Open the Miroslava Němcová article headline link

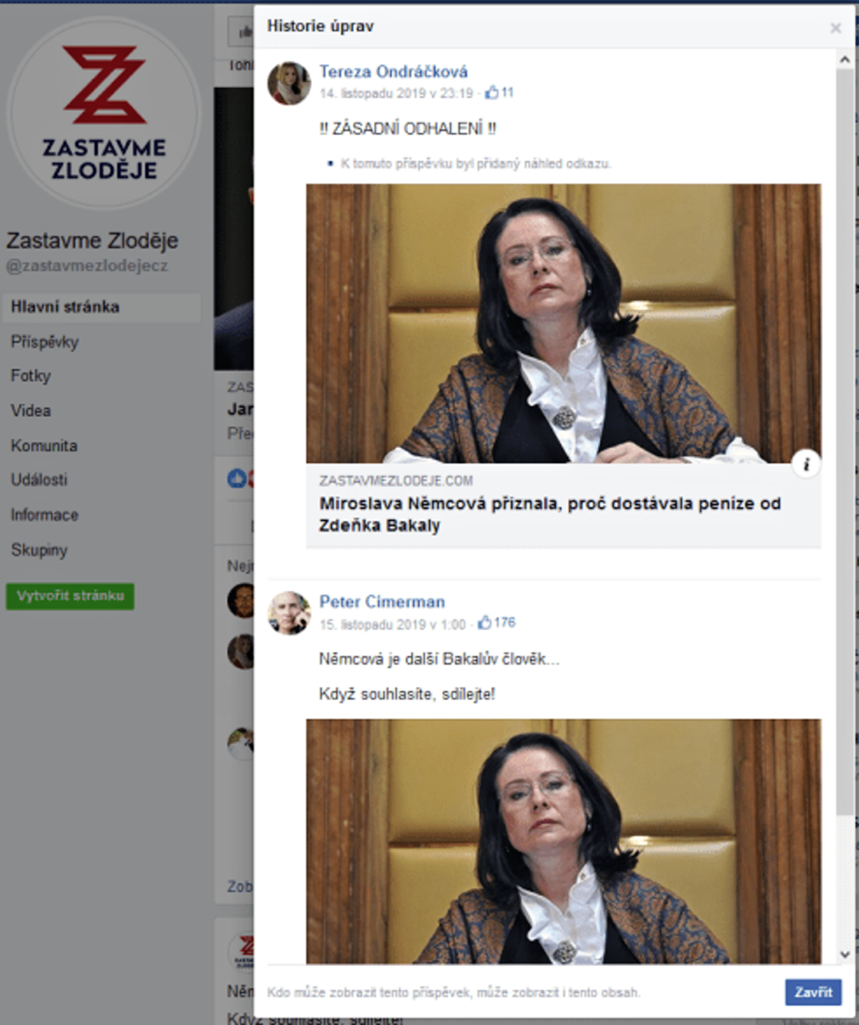550,515
